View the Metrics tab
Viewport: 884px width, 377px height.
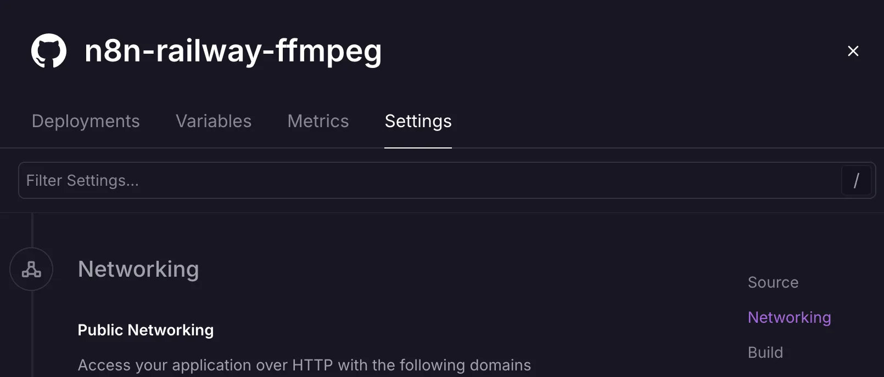pos(318,121)
